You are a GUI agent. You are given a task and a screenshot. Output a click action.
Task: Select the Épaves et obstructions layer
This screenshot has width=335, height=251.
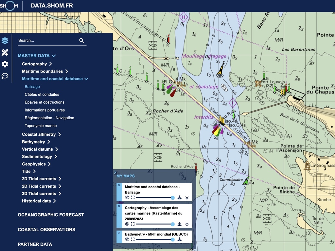click(x=44, y=102)
